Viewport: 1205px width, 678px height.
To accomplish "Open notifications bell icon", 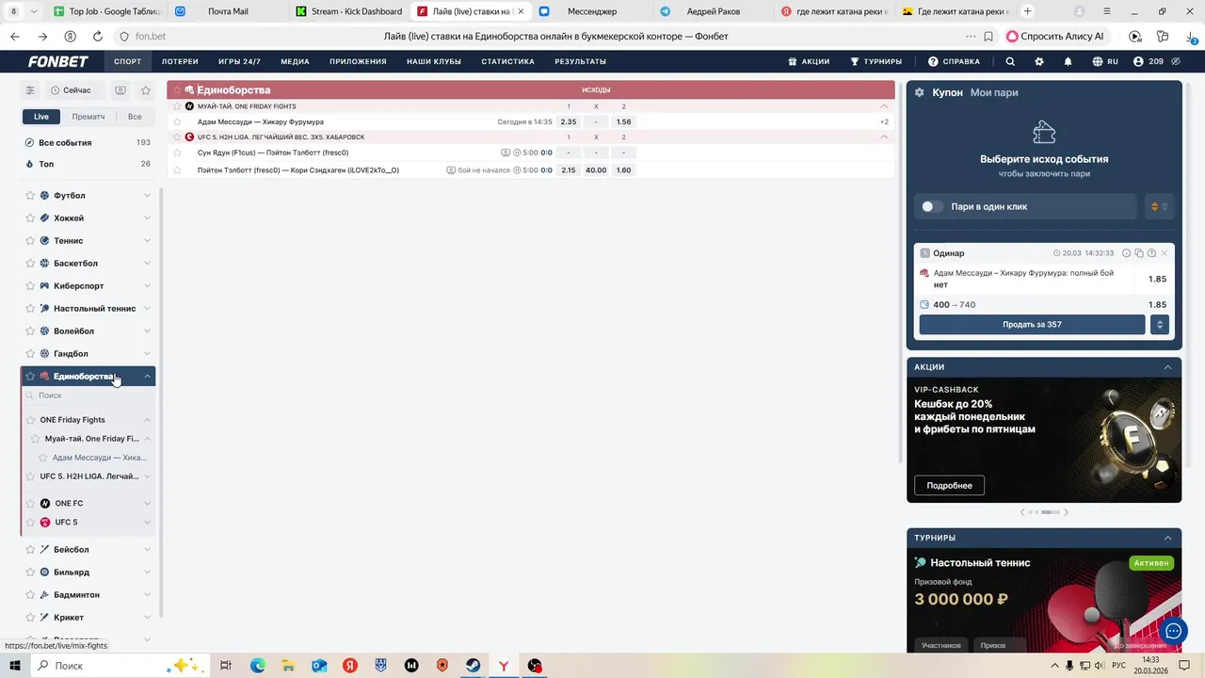I will pyautogui.click(x=1068, y=61).
